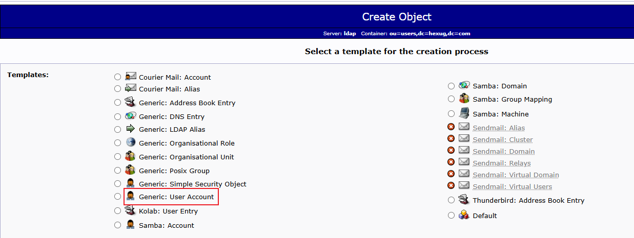Click the Default template cubes icon
Viewport: 634px width, 238px height.
pyautogui.click(x=464, y=215)
